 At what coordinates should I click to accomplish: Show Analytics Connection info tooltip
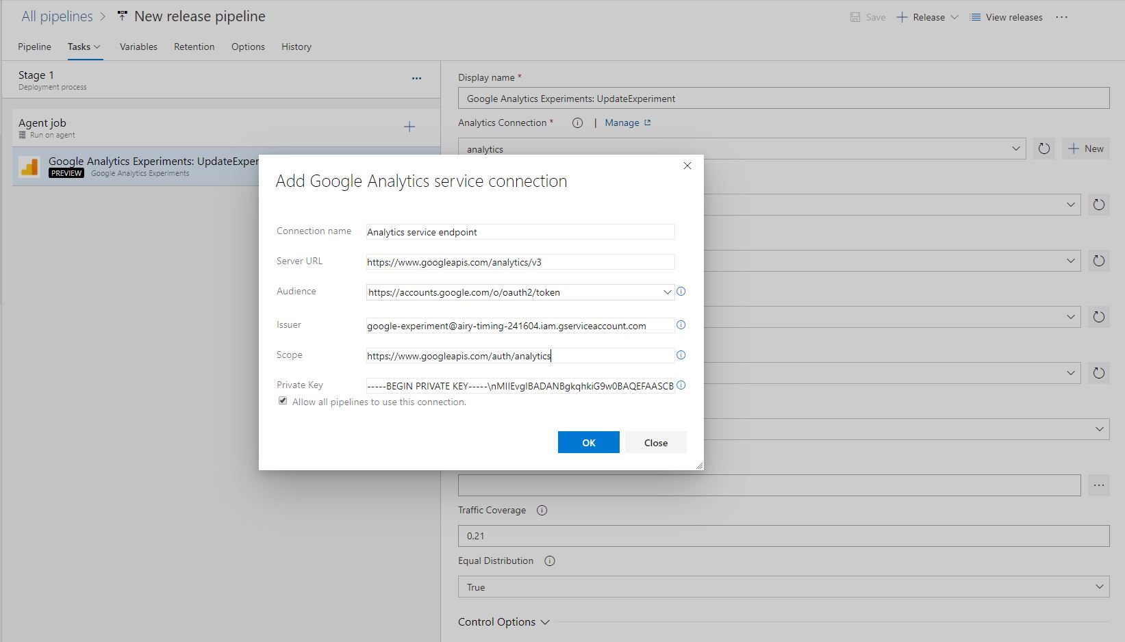click(x=577, y=123)
